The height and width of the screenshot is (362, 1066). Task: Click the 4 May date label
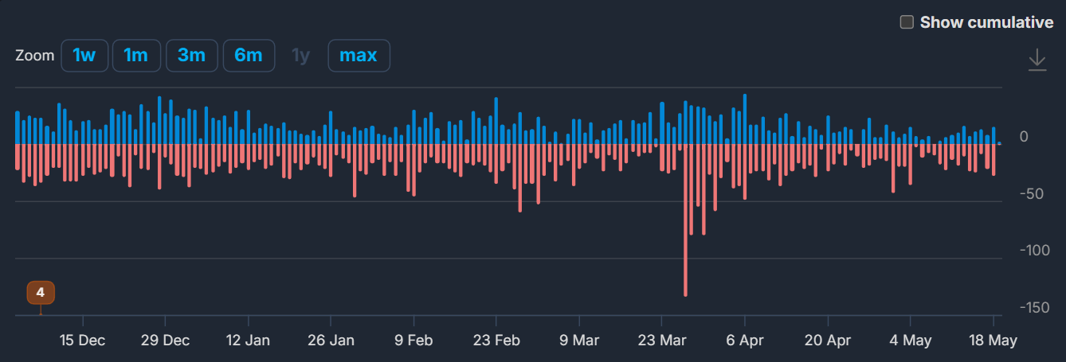coord(911,341)
